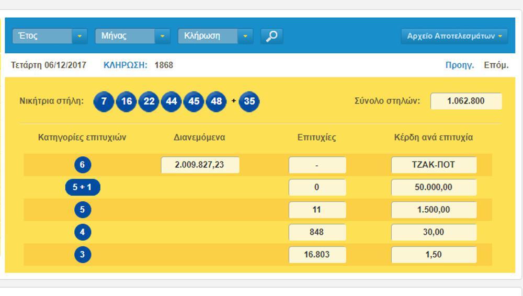The height and width of the screenshot is (296, 523).
Task: Click the Σύνολο στηλών value field 1.062.800
Action: [465, 101]
